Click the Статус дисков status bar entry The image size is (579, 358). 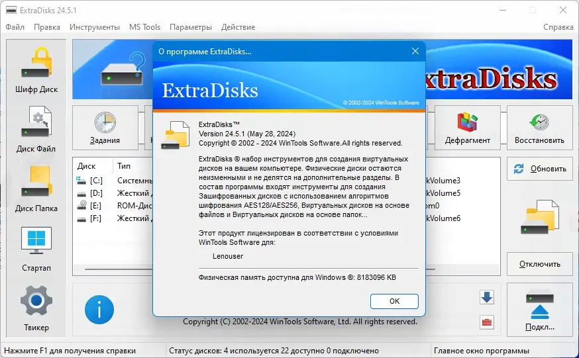(x=274, y=351)
